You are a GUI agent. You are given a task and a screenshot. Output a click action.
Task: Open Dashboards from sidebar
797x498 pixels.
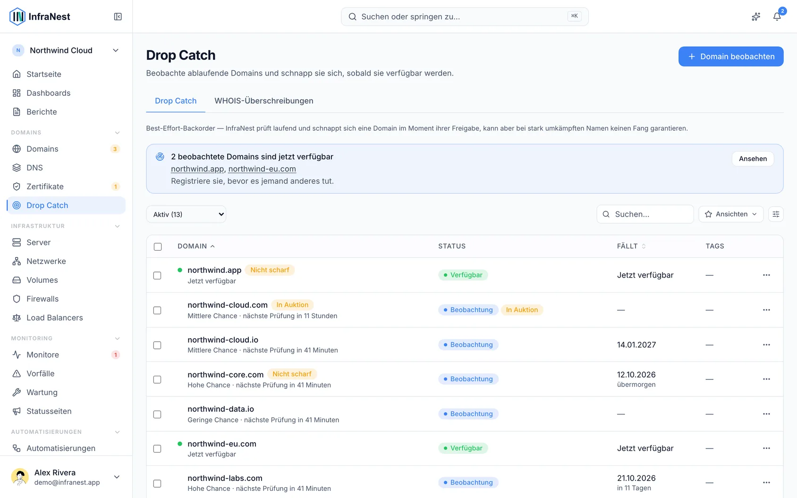tap(66, 93)
